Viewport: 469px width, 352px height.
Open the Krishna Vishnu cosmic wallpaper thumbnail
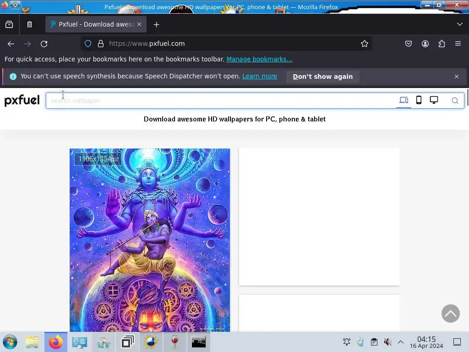coord(150,240)
